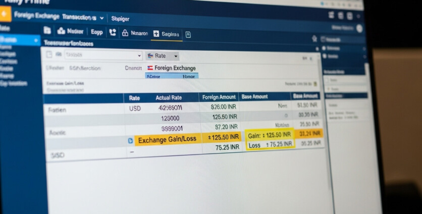This screenshot has height=214, width=422.
Task: Click the padlock icon beside Nmaron
Action: (125, 33)
